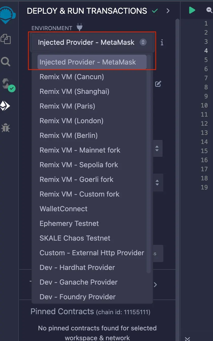Select Remix VM (Paris) option

point(92,106)
